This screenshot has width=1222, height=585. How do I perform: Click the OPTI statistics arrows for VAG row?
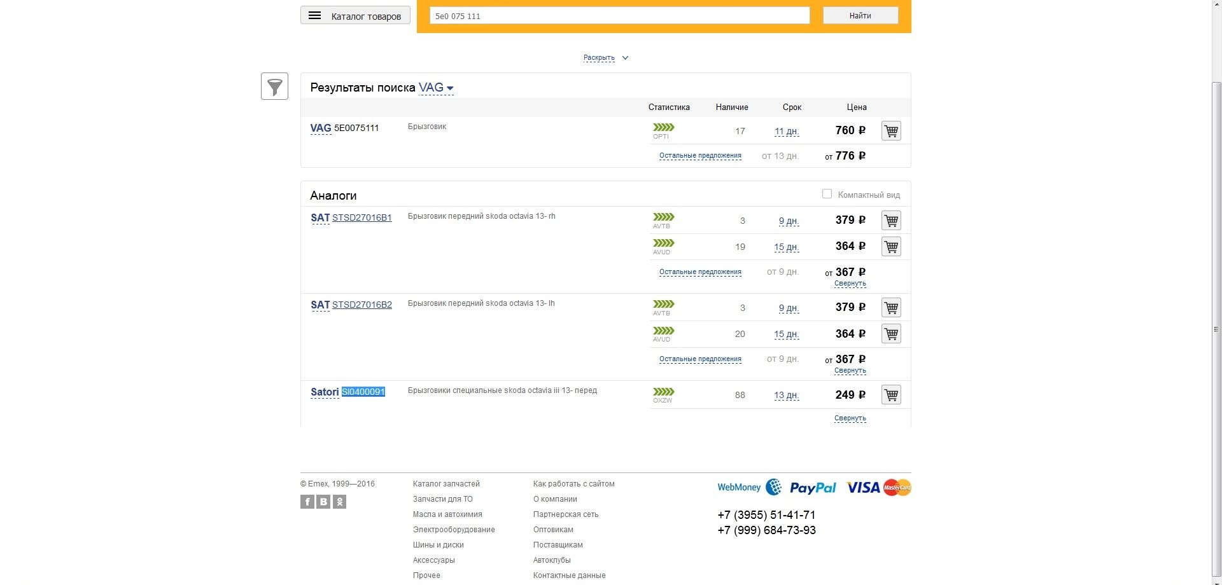tap(663, 127)
